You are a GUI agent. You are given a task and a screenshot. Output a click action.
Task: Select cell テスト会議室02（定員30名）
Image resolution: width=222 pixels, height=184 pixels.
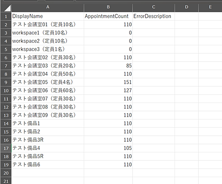pos(48,57)
